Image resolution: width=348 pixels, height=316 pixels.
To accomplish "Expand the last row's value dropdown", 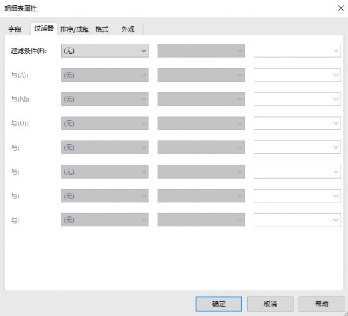I will [x=297, y=220].
